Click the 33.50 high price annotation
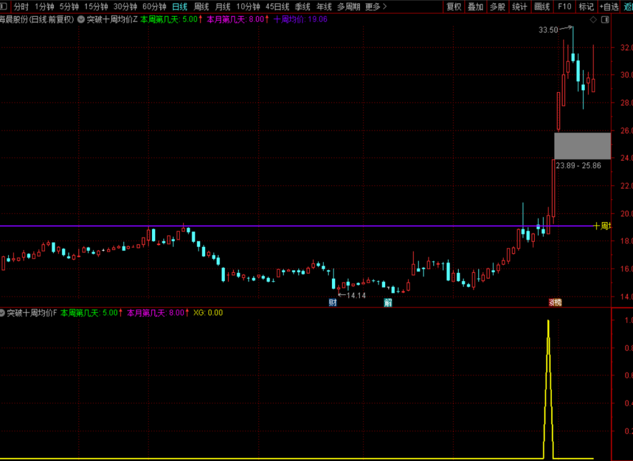Screen dimensions: 633x461 (x=548, y=30)
